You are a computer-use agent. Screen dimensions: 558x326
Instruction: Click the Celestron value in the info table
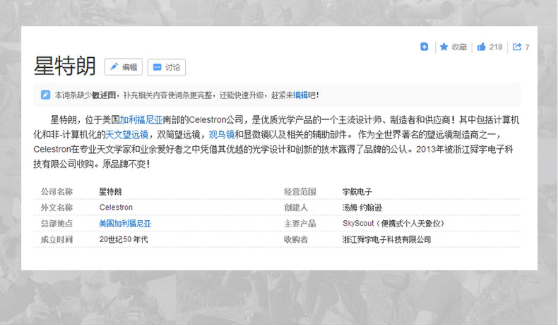click(116, 207)
